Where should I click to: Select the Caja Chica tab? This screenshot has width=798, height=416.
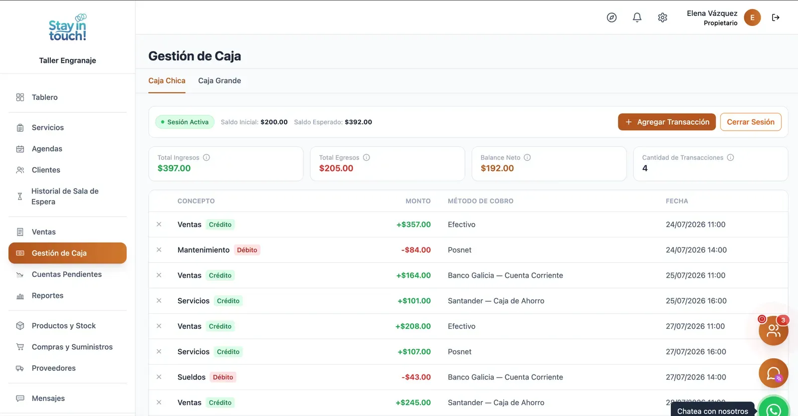click(167, 81)
